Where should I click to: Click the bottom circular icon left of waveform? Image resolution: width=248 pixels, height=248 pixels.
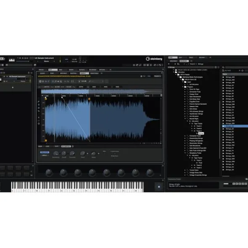[x=39, y=124]
